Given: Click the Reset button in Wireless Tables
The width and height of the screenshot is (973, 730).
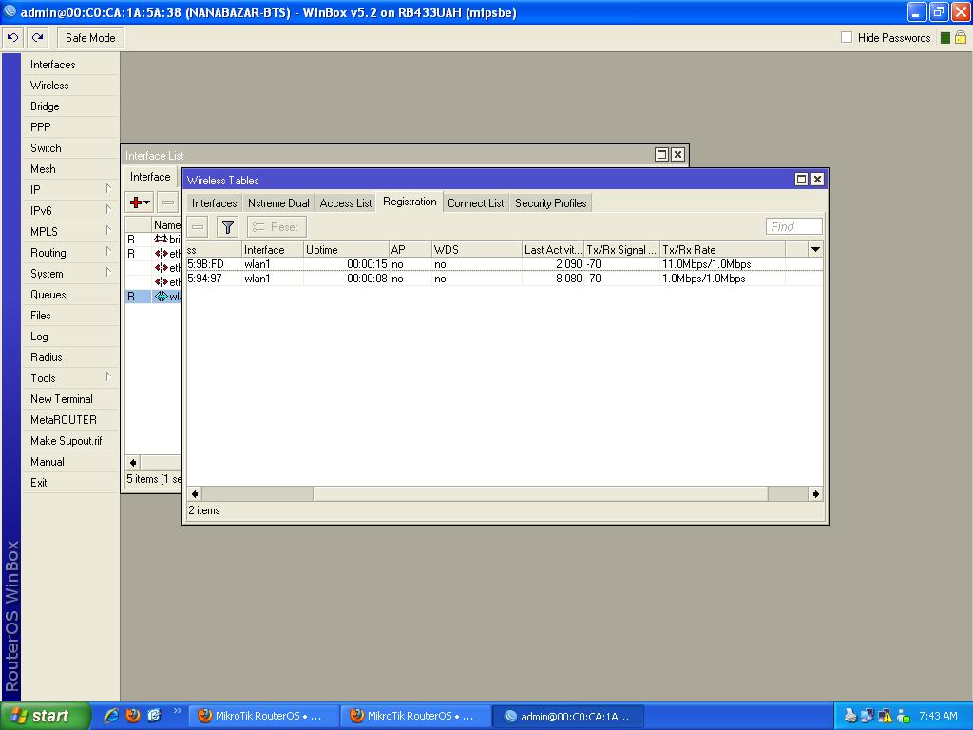Looking at the screenshot, I should pyautogui.click(x=277, y=227).
